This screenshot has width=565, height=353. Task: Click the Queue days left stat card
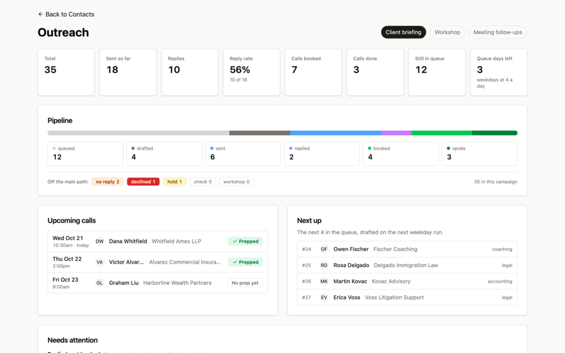point(499,72)
